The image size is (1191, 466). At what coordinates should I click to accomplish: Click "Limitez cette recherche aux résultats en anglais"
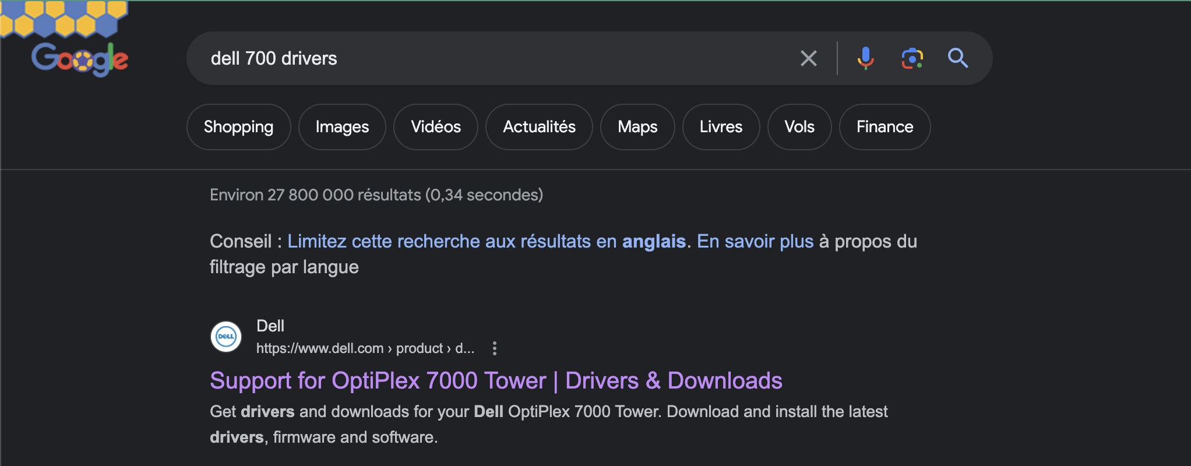pyautogui.click(x=487, y=241)
